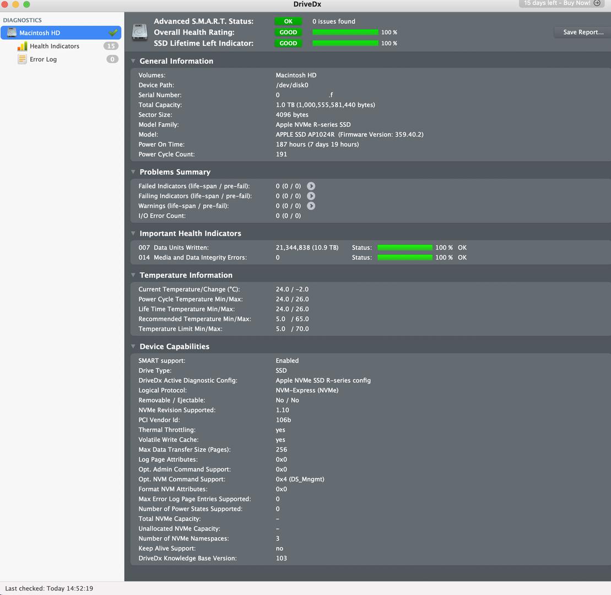
Task: Collapse the General Information section
Action: tap(133, 61)
